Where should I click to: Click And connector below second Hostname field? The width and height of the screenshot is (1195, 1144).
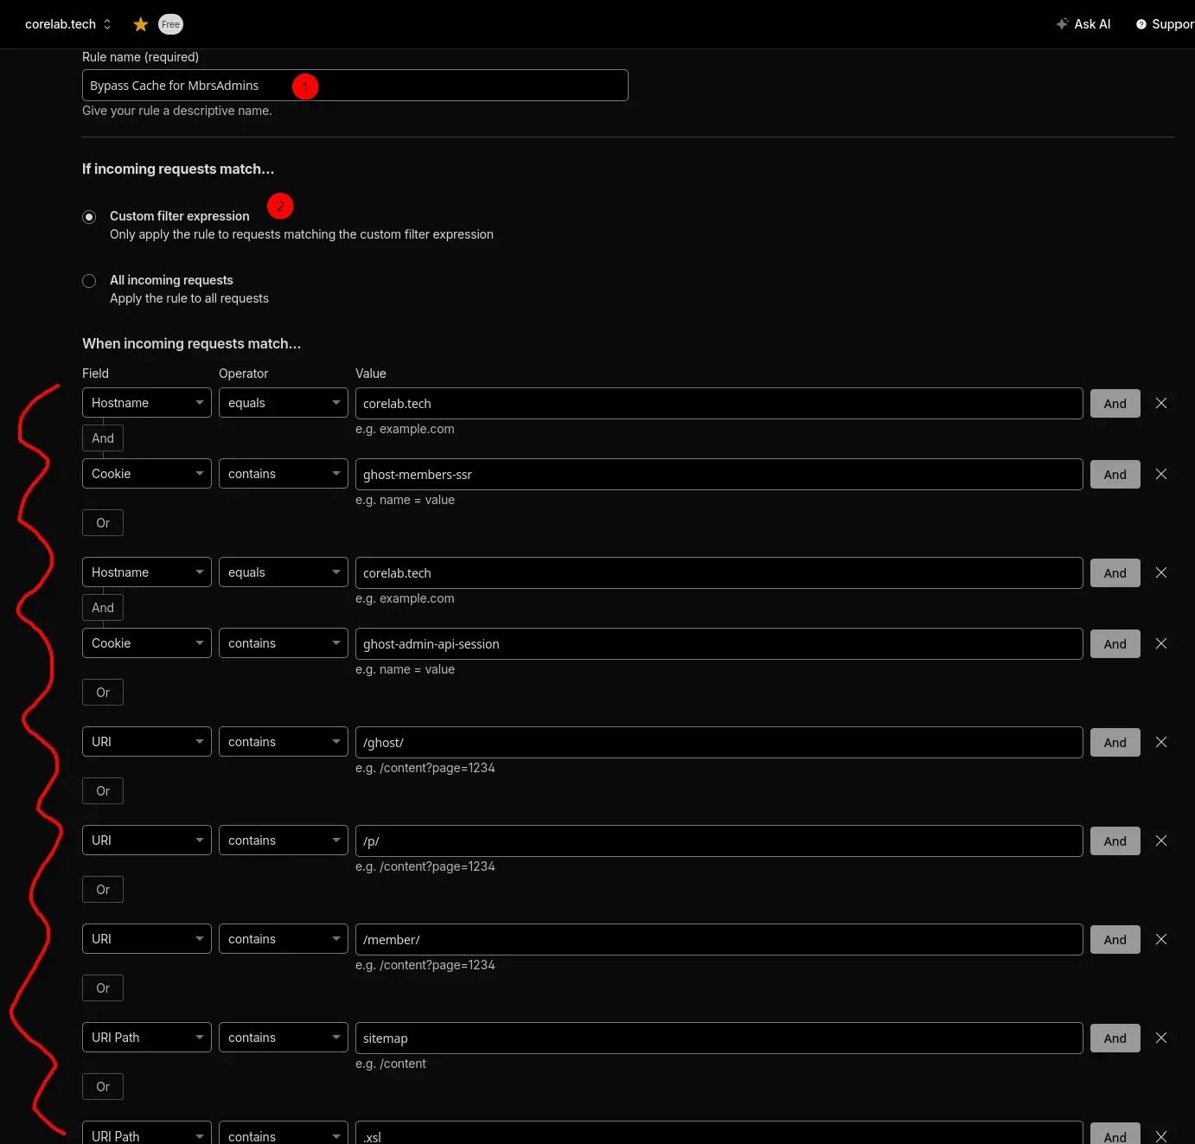click(x=103, y=608)
